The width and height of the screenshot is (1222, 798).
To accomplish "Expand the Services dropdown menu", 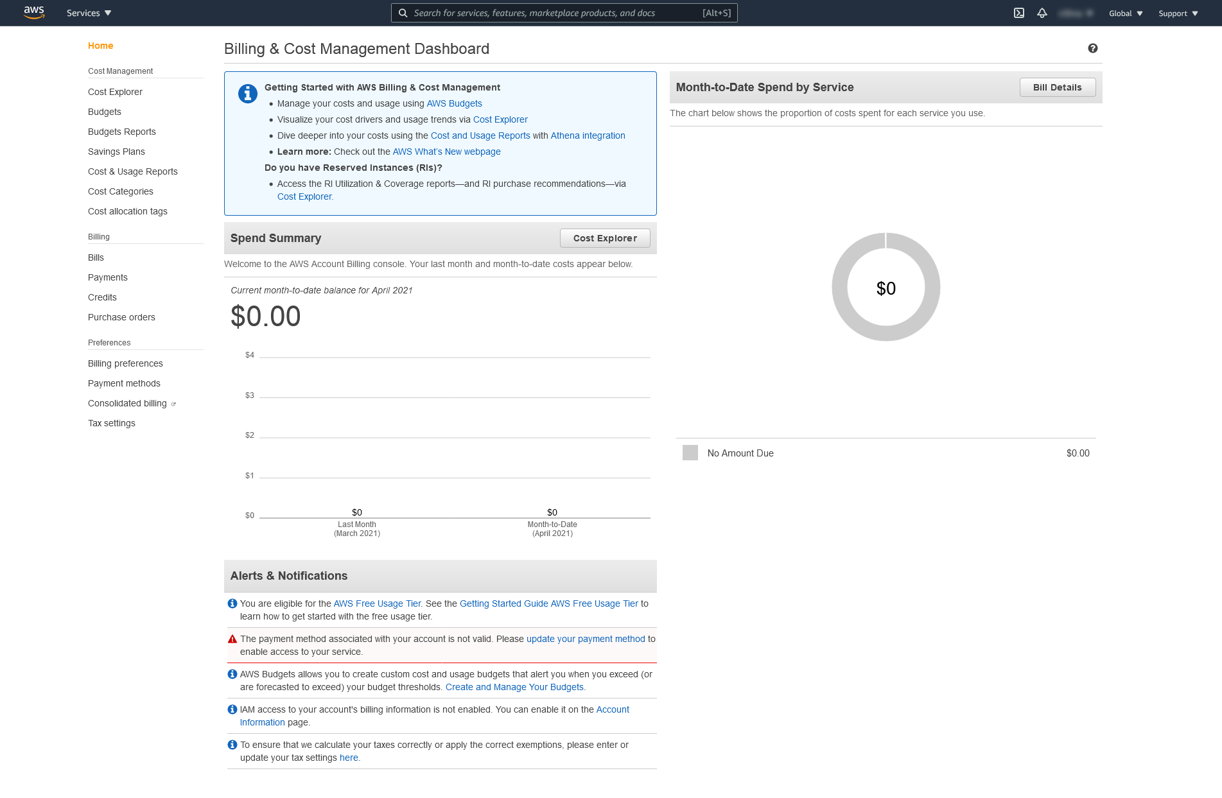I will pos(89,13).
